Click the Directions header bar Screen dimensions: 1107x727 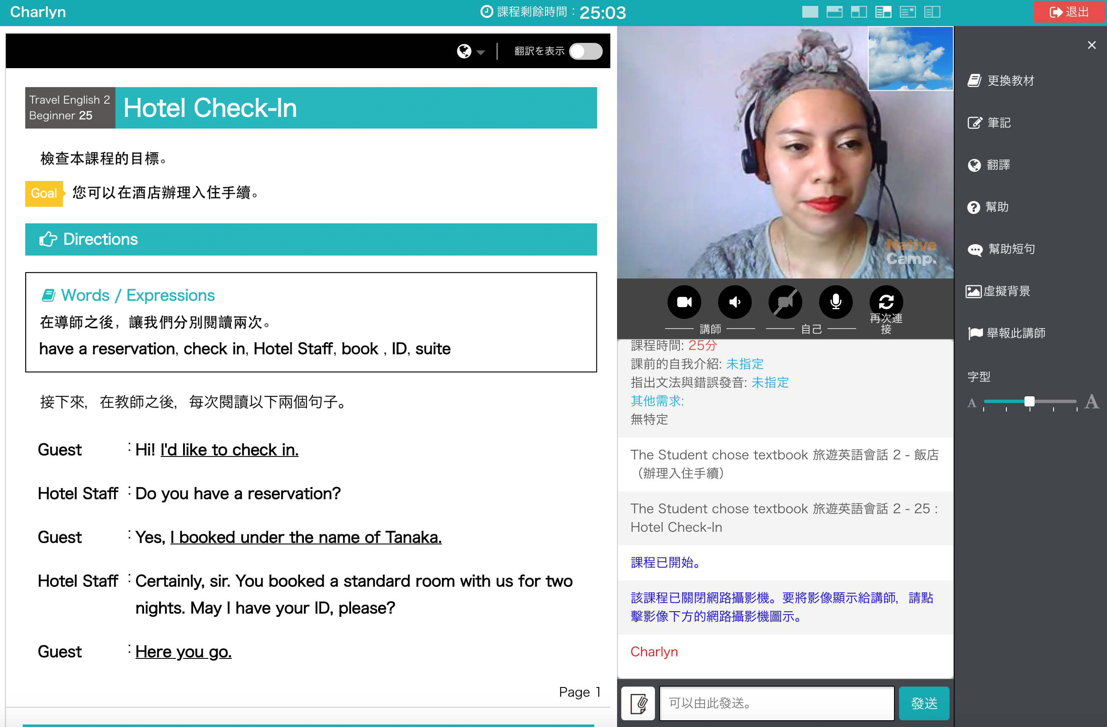pos(311,239)
